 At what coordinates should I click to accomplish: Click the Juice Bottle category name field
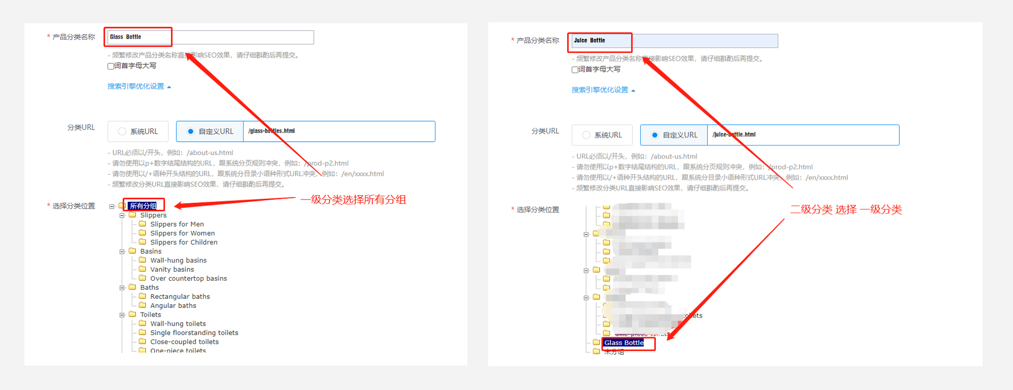coord(675,41)
